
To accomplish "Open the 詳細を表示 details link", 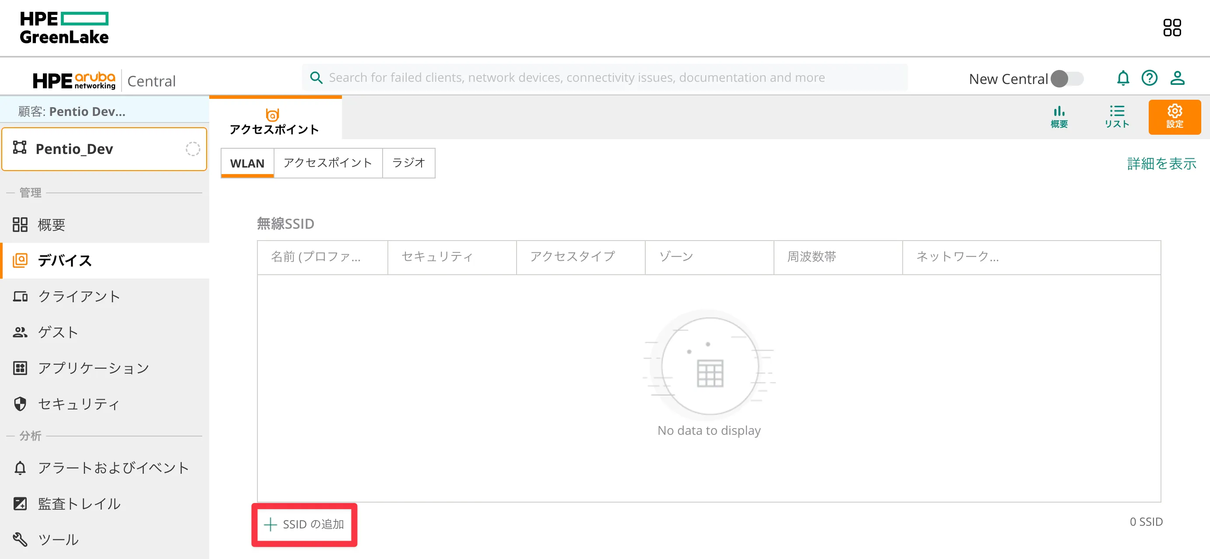I will tap(1161, 163).
